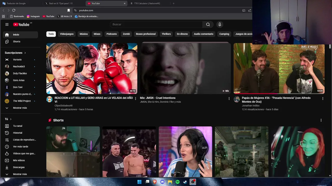The width and height of the screenshot is (332, 186).
Task: Open ClipsGlobalesAR channel avatar
Action: click(49, 99)
